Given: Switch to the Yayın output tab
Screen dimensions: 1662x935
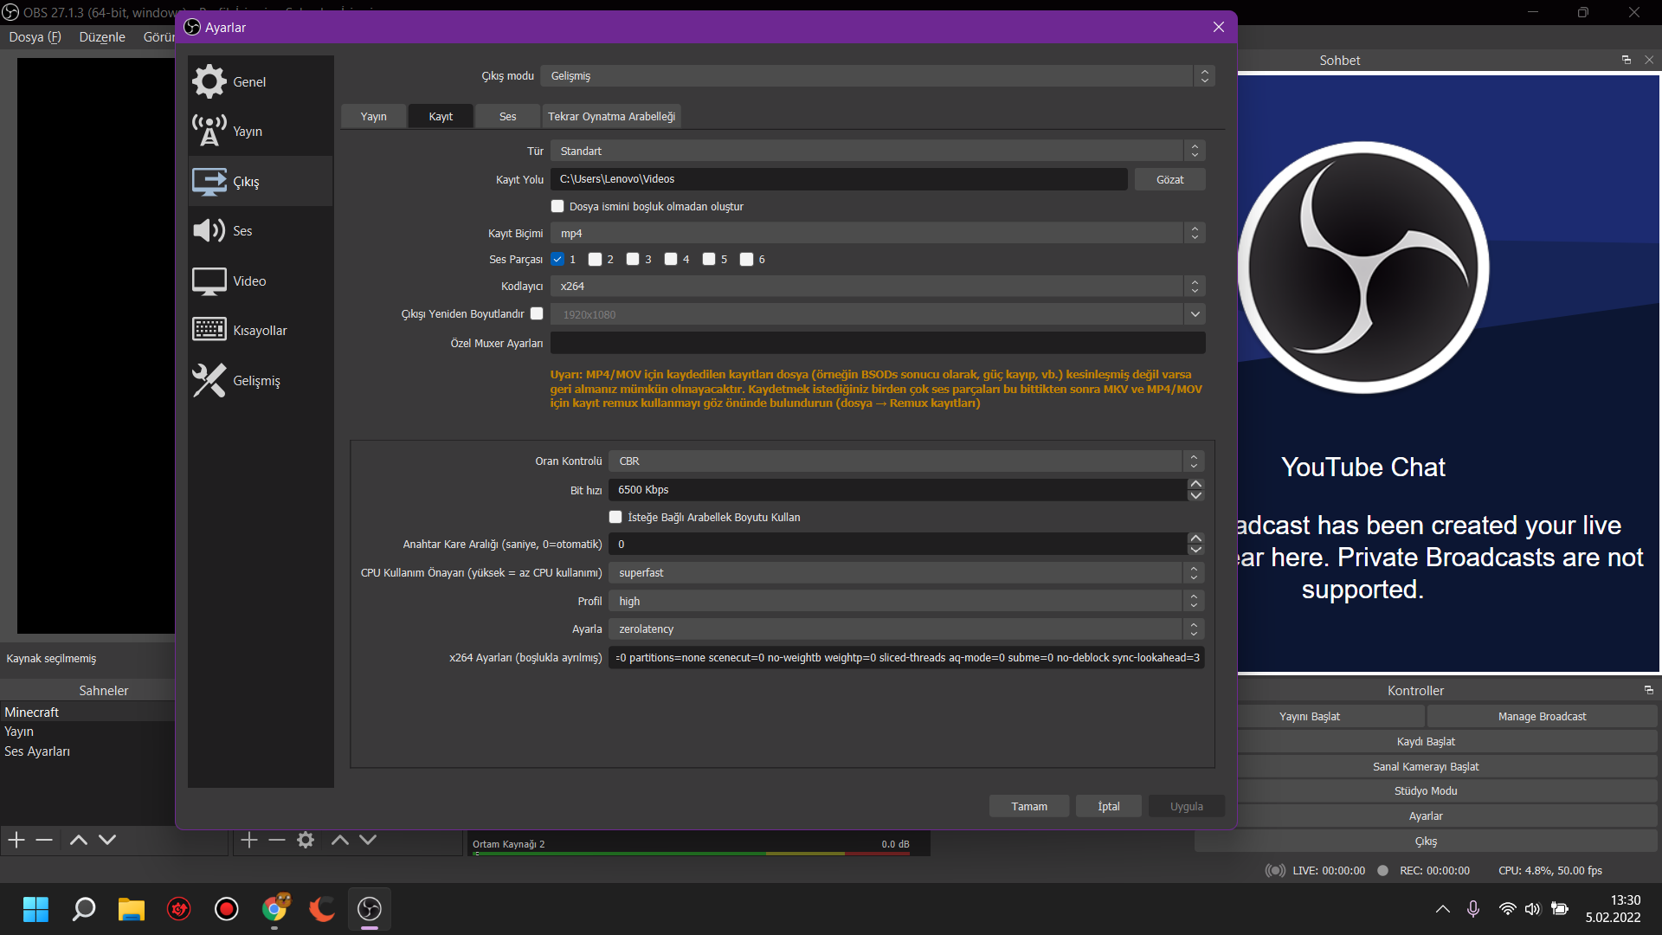Looking at the screenshot, I should click(373, 116).
